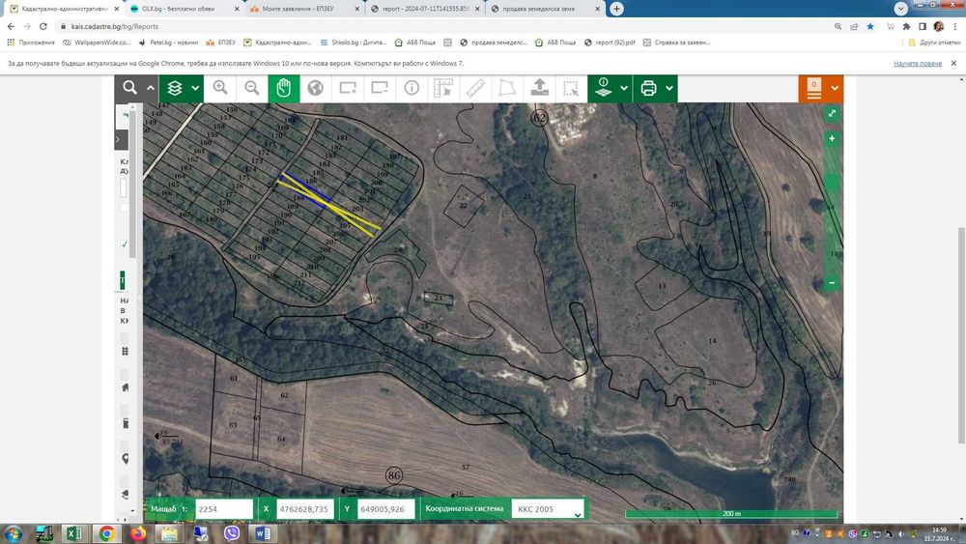Screen dimensions: 966x544
Task: Click the zoom out magnifier icon
Action: pos(252,88)
